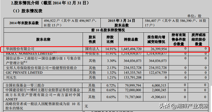Viewport: 212px width, 112px height.
Task: Click the 国信证券 集合资产管理计划 shareholder name
Action: point(43,61)
